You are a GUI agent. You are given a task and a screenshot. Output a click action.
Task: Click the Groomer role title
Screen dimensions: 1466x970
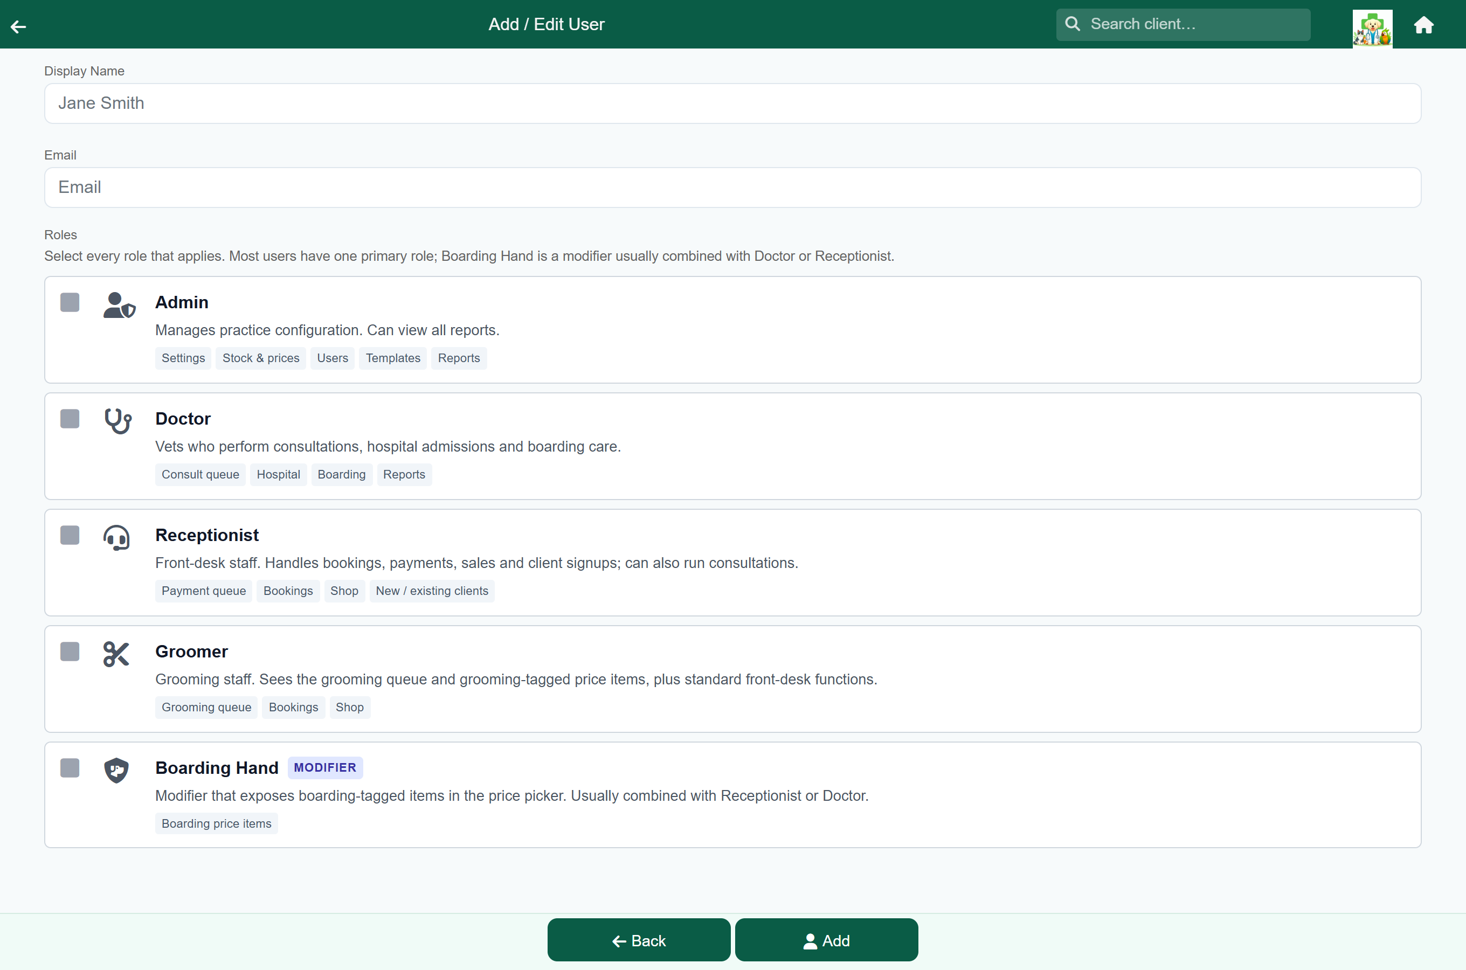pyautogui.click(x=192, y=652)
